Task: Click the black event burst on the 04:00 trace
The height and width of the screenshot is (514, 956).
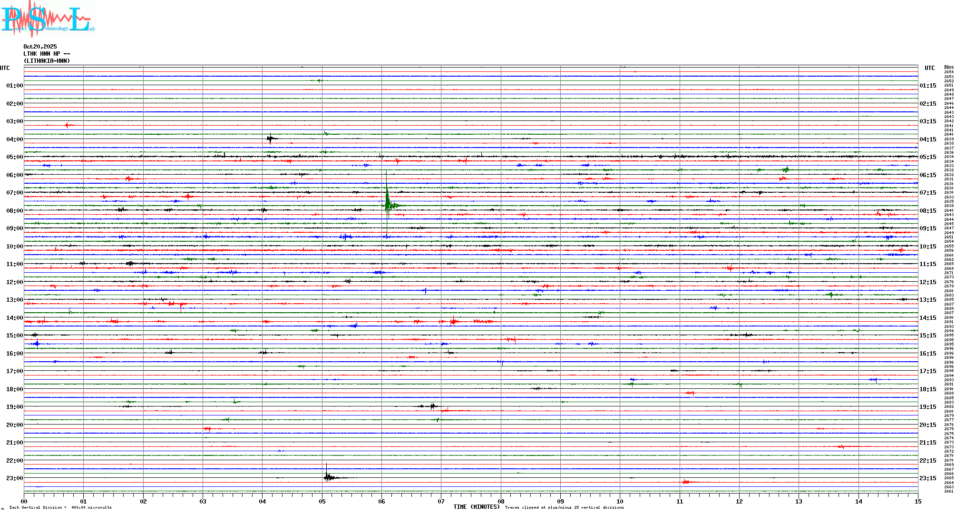Action: coord(270,139)
